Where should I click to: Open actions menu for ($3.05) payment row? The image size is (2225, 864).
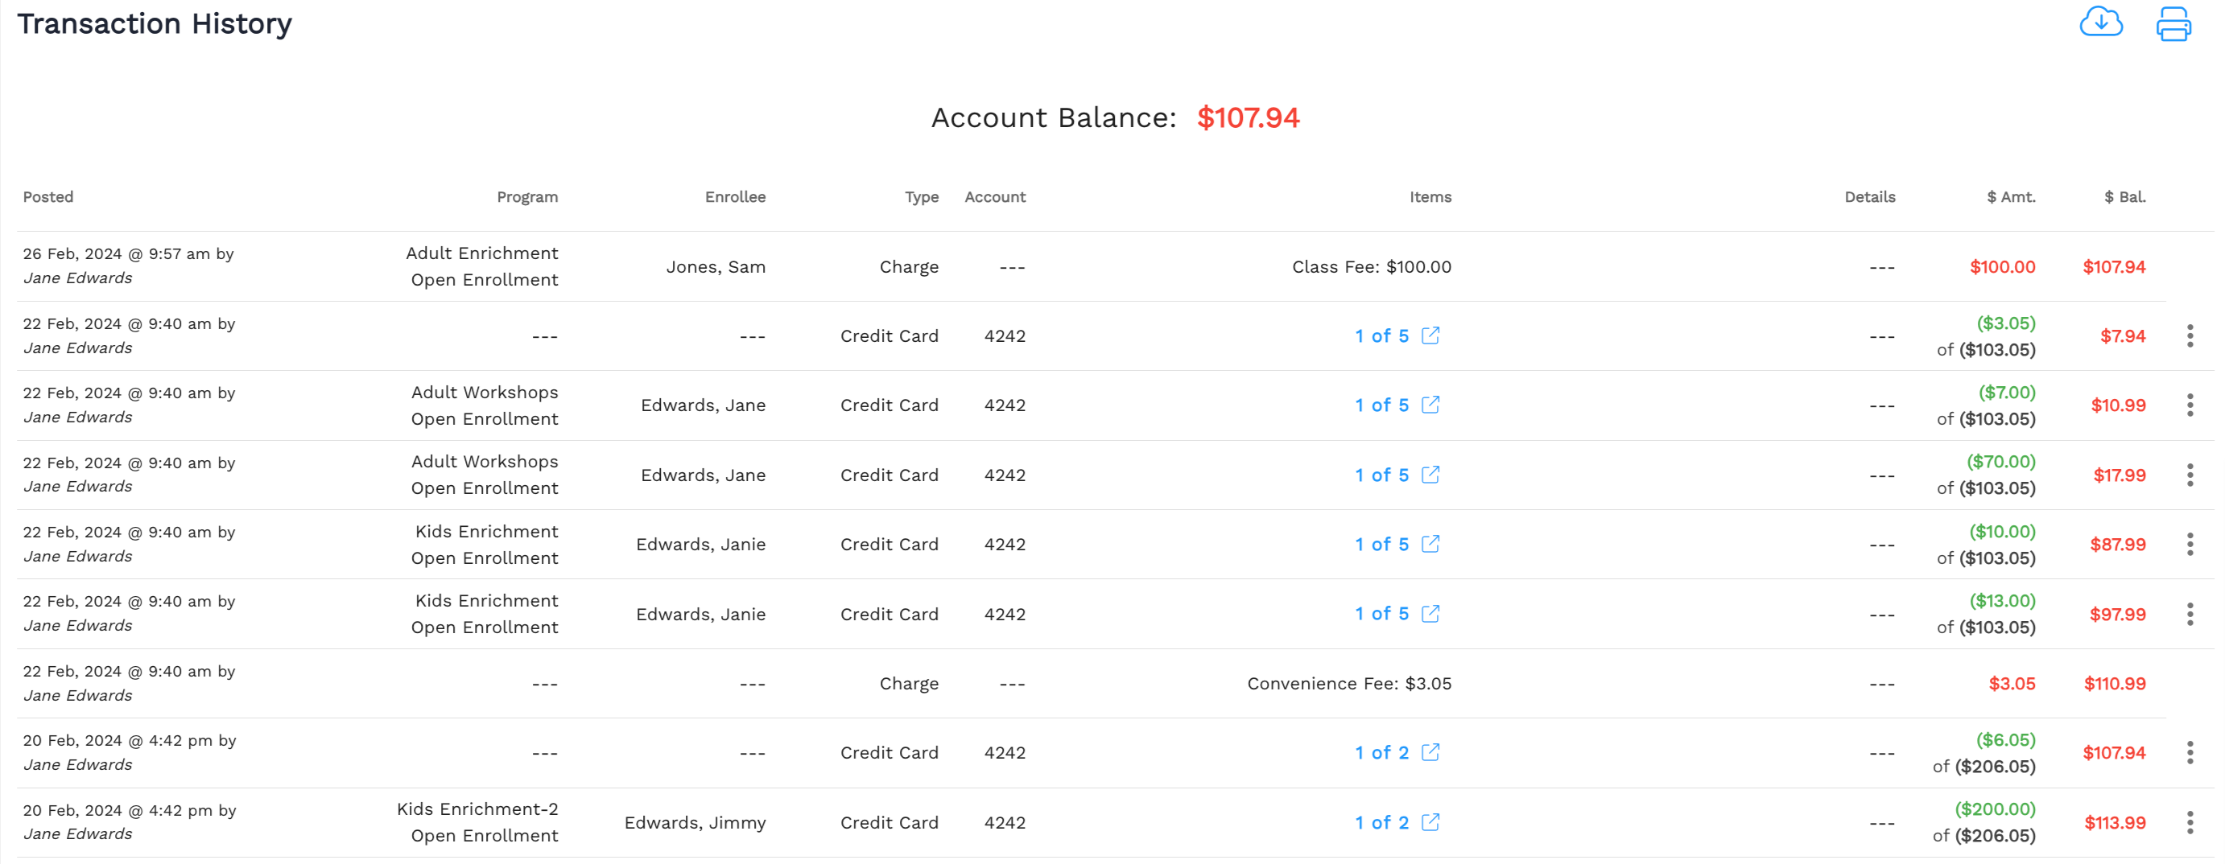click(x=2190, y=335)
